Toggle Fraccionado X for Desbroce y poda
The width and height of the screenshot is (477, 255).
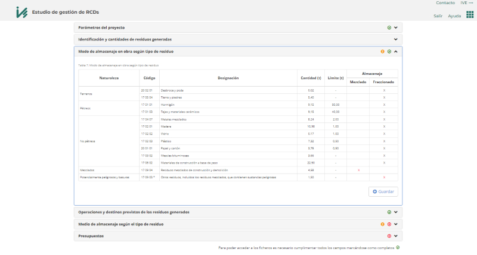[x=384, y=90]
